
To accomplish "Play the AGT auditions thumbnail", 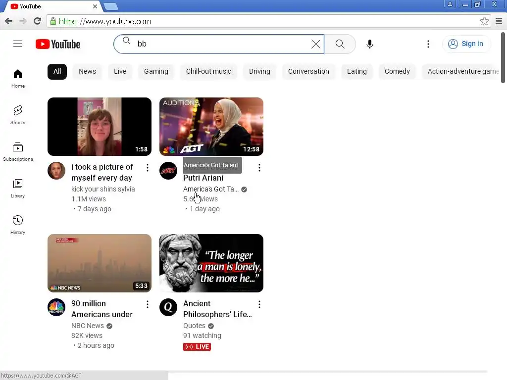I will tap(211, 127).
